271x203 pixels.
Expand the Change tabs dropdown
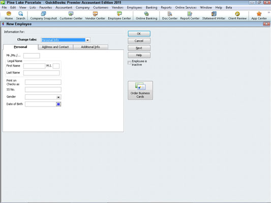point(87,40)
